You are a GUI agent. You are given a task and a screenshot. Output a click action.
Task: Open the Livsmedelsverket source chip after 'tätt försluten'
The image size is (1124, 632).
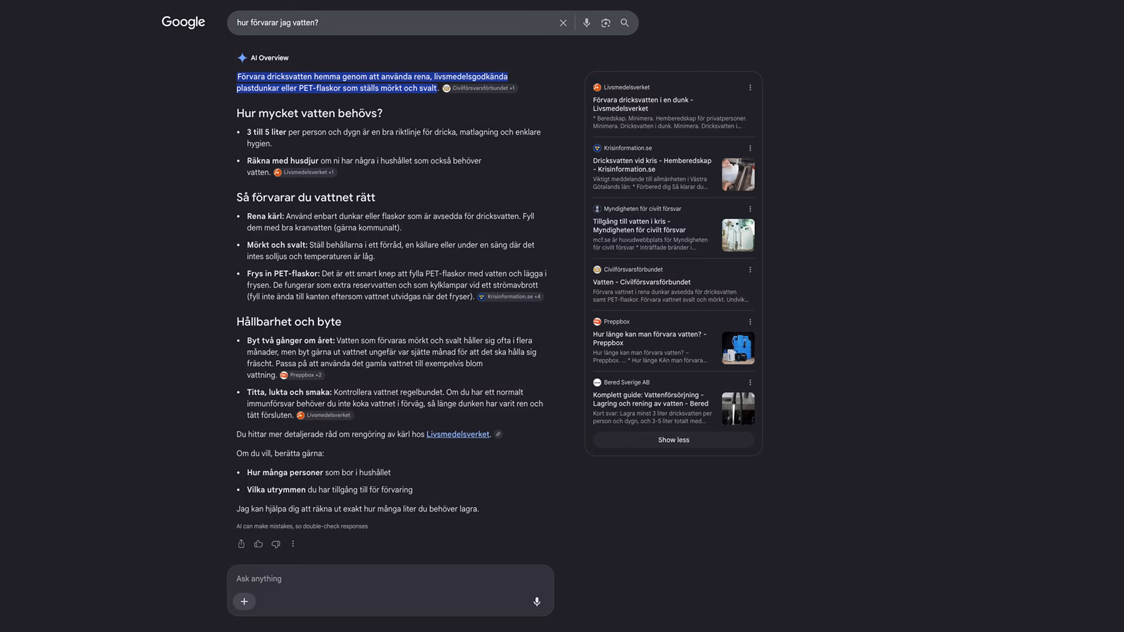(x=325, y=415)
